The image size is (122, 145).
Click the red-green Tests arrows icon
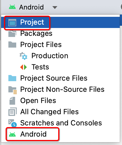coord(24,67)
